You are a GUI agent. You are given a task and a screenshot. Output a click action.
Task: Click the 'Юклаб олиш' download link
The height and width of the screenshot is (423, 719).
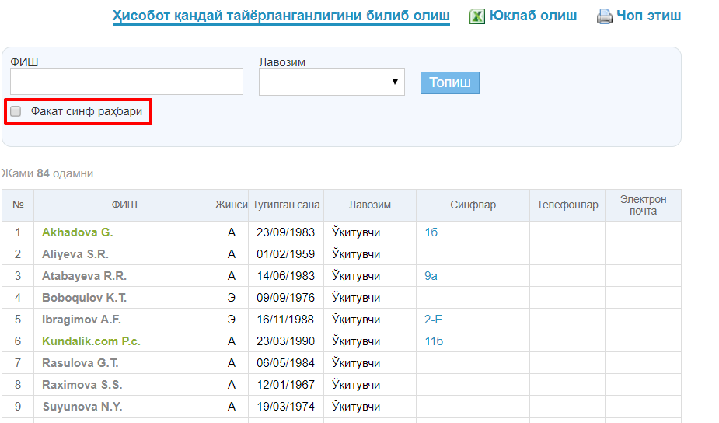click(532, 16)
